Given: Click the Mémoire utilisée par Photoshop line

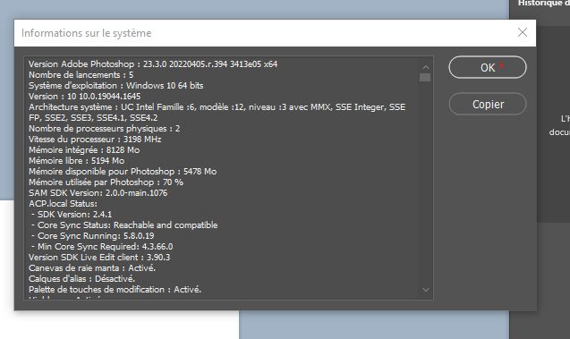Looking at the screenshot, I should click(106, 182).
